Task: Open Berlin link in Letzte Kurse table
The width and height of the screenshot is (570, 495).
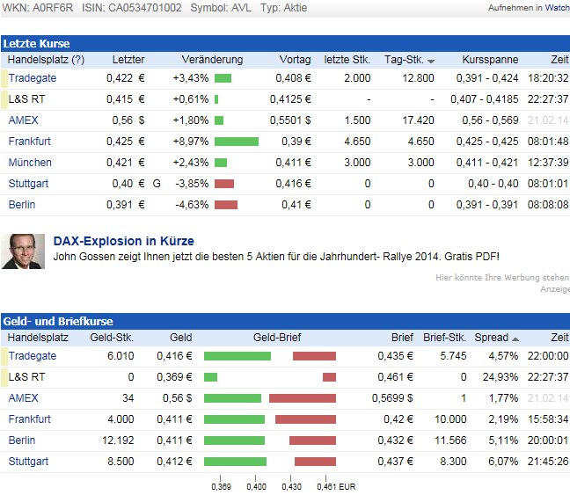Action: click(x=22, y=205)
